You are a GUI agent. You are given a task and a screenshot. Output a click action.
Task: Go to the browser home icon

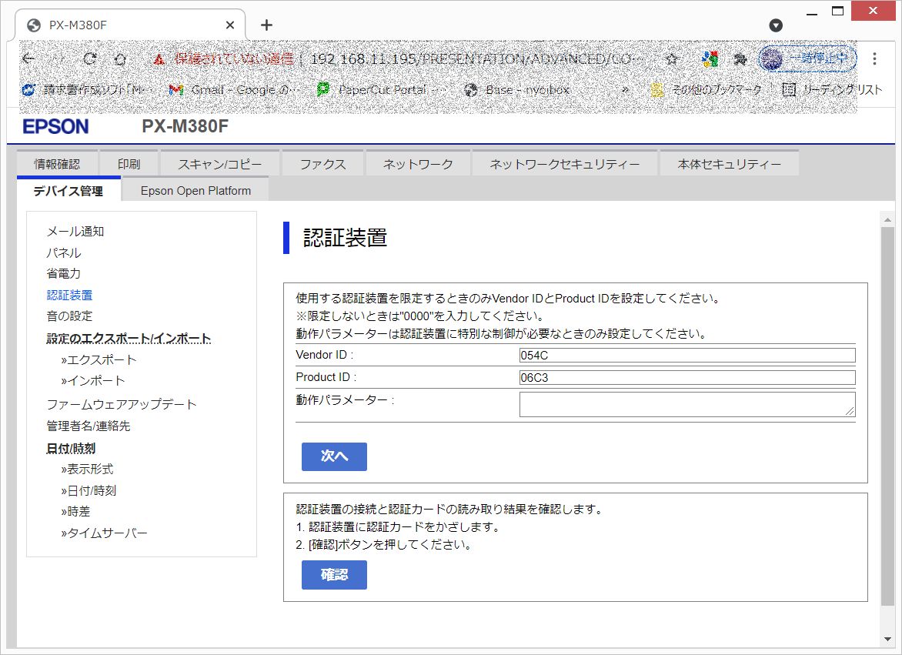click(x=119, y=58)
